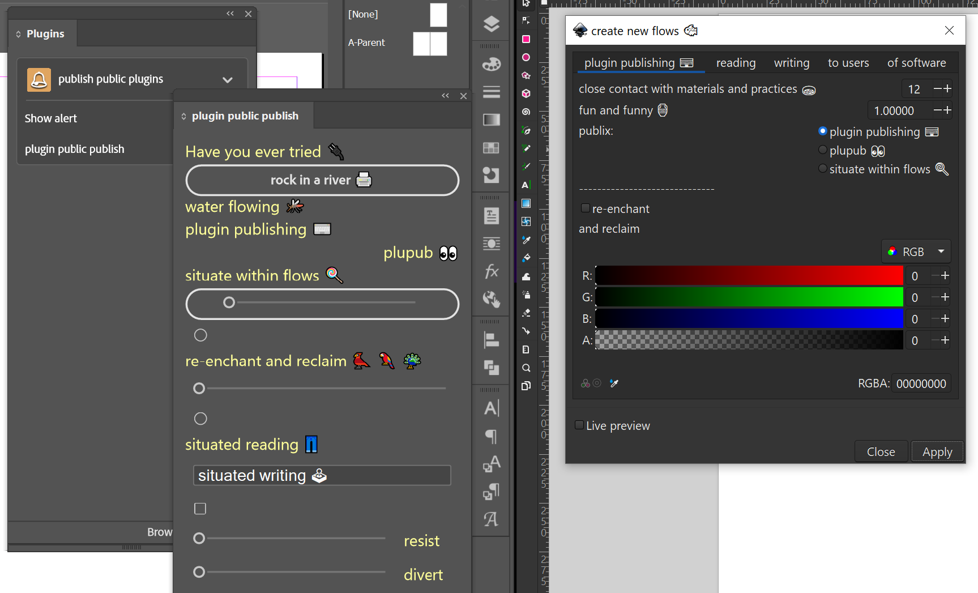Select the Spiral tool
The image size is (978, 593).
526,112
